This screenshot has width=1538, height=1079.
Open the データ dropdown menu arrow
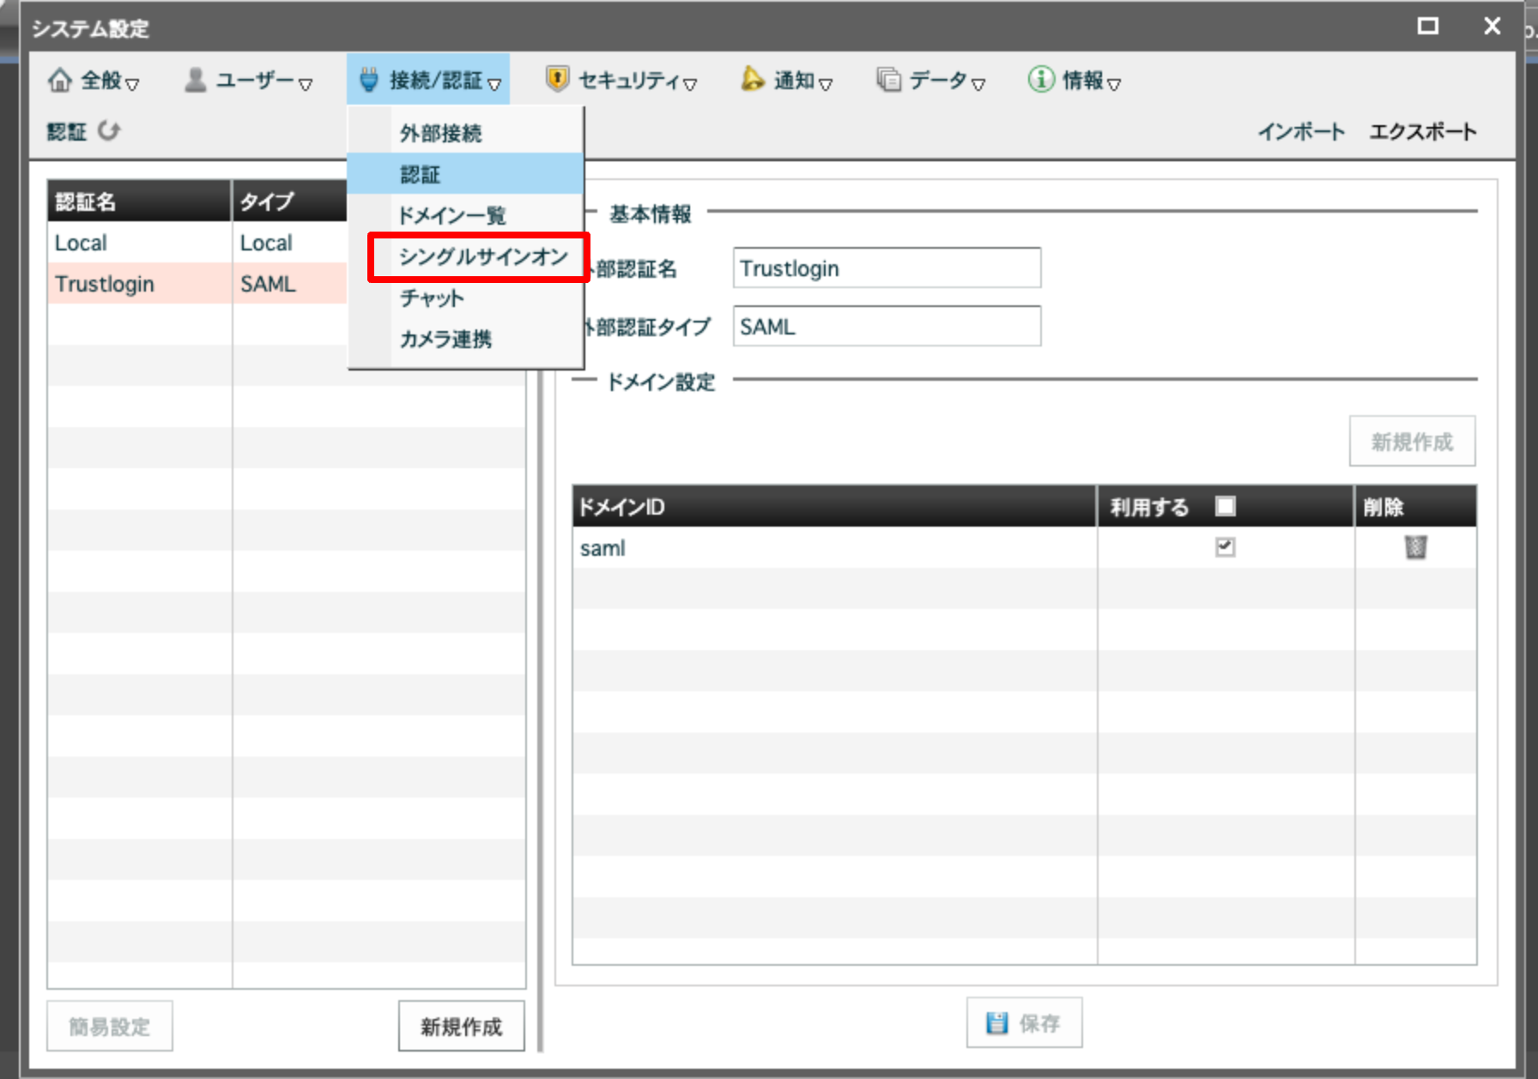(978, 84)
